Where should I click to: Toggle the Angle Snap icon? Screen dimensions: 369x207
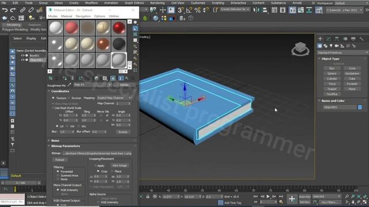[189, 10]
